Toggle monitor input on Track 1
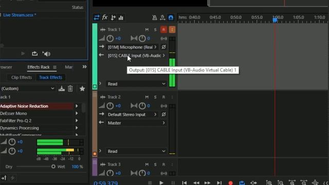This screenshot has width=329, height=185. [x=172, y=30]
